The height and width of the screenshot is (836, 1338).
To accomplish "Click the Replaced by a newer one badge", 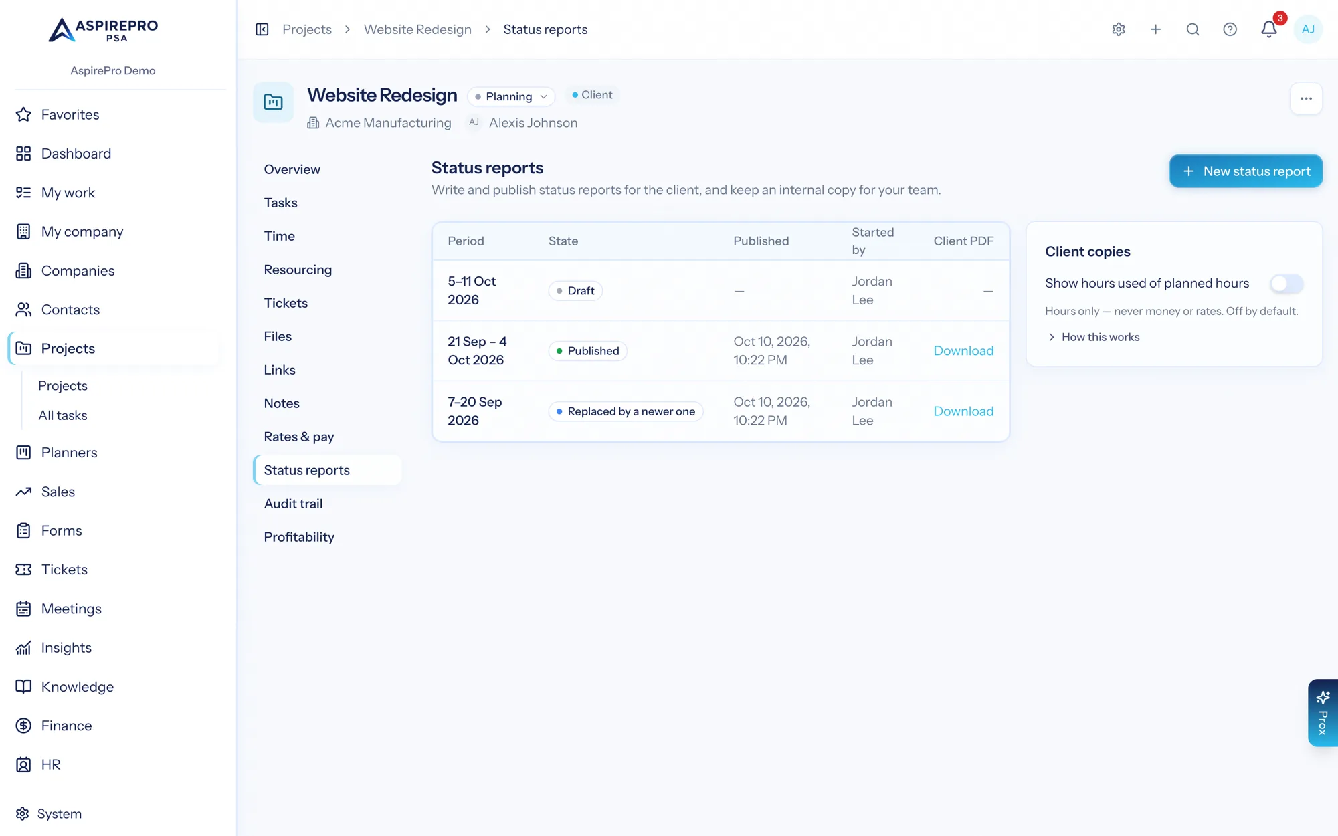I will [626, 411].
